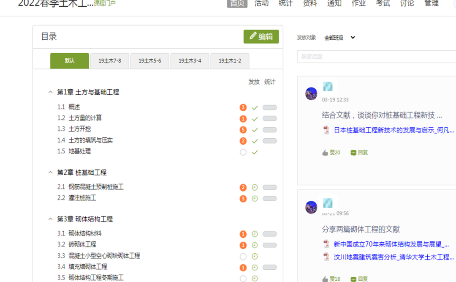Collapse 第1章 土方与基础工程 chapter

pyautogui.click(x=51, y=92)
